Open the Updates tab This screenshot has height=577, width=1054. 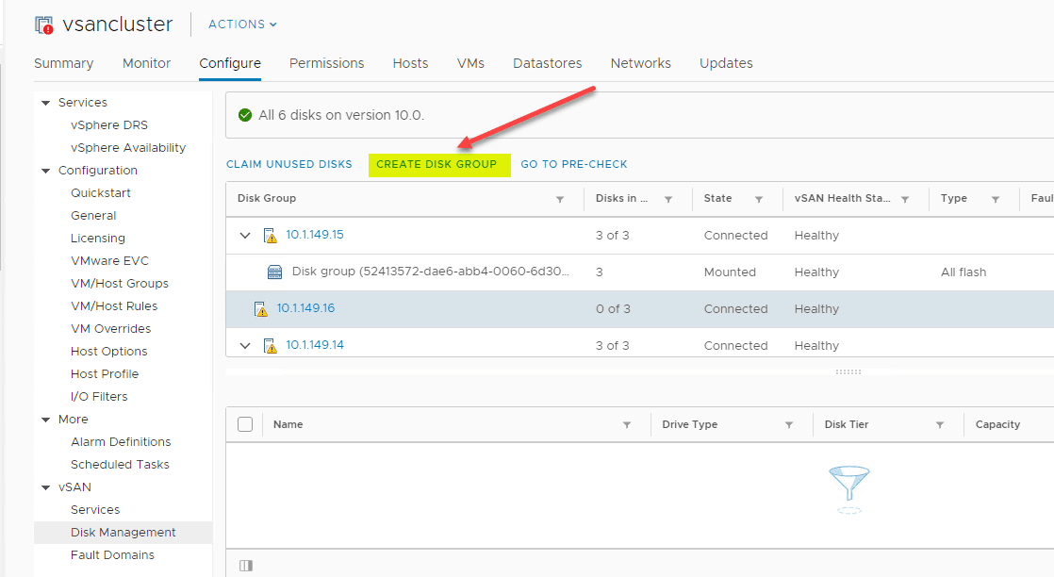point(726,63)
